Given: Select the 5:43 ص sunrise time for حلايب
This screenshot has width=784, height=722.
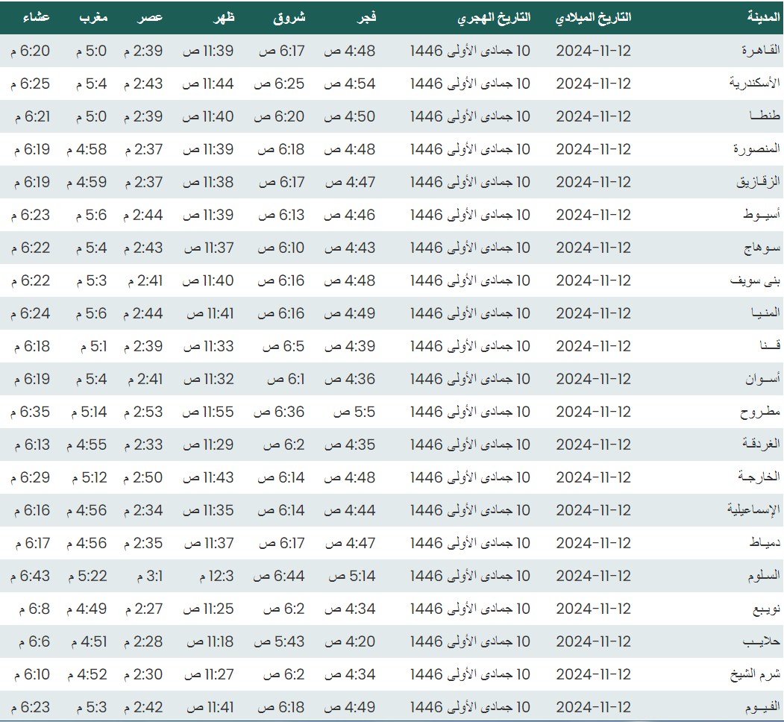Looking at the screenshot, I should point(279,641).
